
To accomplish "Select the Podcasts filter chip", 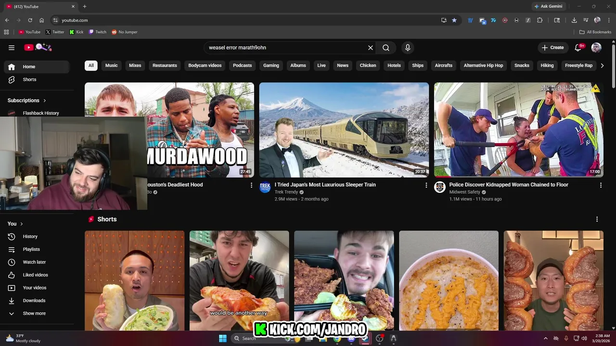I will point(243,65).
